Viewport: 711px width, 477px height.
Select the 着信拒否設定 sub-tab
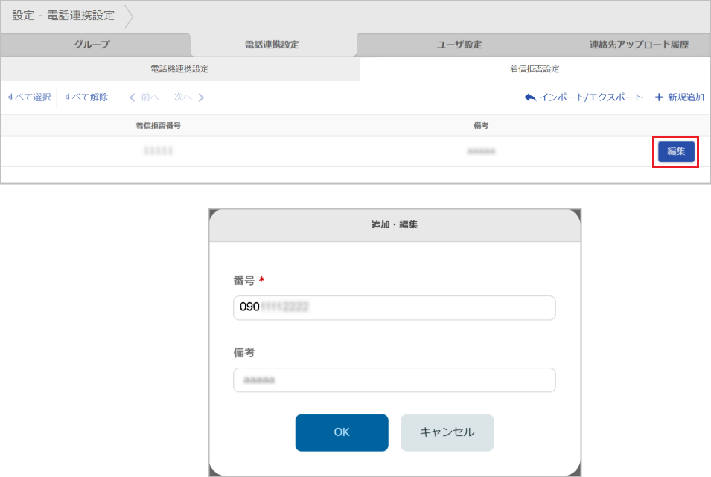(x=533, y=67)
